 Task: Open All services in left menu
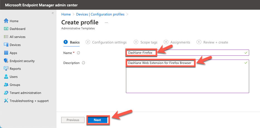[18, 37]
